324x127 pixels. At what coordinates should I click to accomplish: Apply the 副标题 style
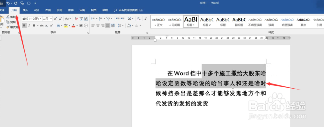coord(239,22)
